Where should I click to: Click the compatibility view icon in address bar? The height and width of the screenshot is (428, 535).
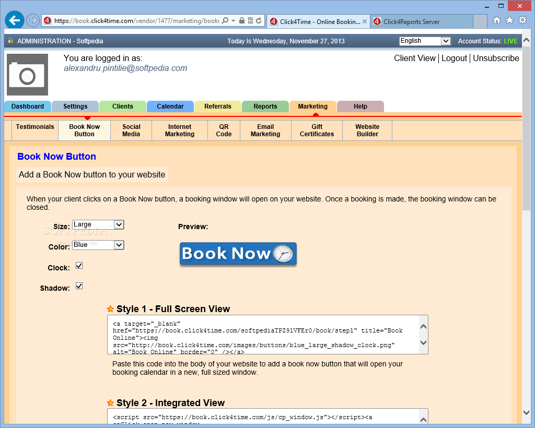coord(250,20)
